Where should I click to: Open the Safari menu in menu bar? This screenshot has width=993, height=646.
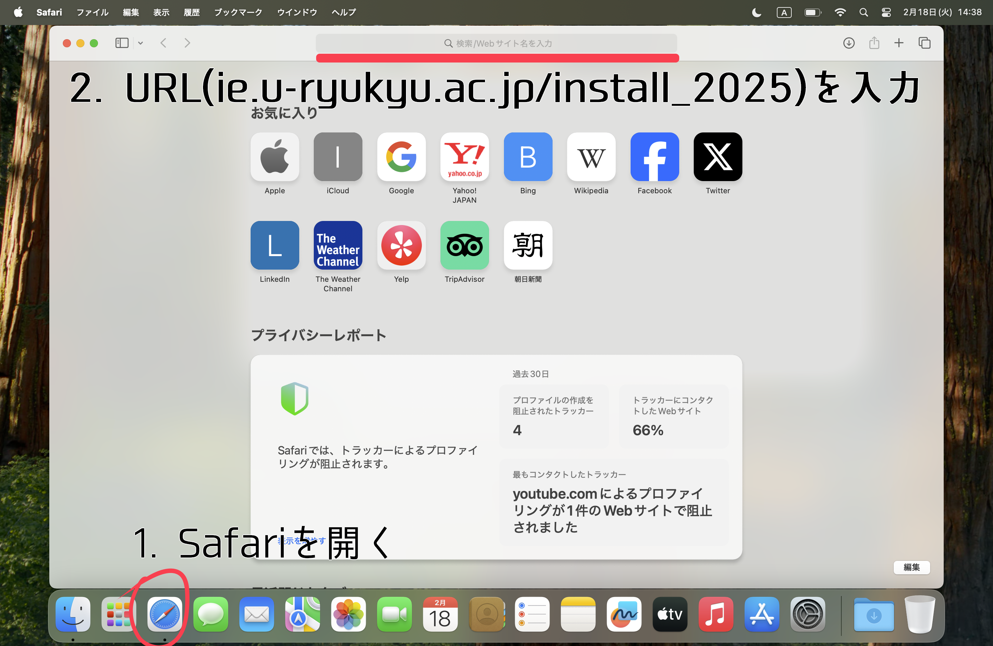[49, 12]
